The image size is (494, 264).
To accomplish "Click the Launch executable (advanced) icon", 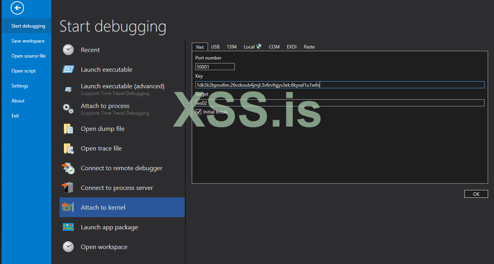I will pos(68,90).
